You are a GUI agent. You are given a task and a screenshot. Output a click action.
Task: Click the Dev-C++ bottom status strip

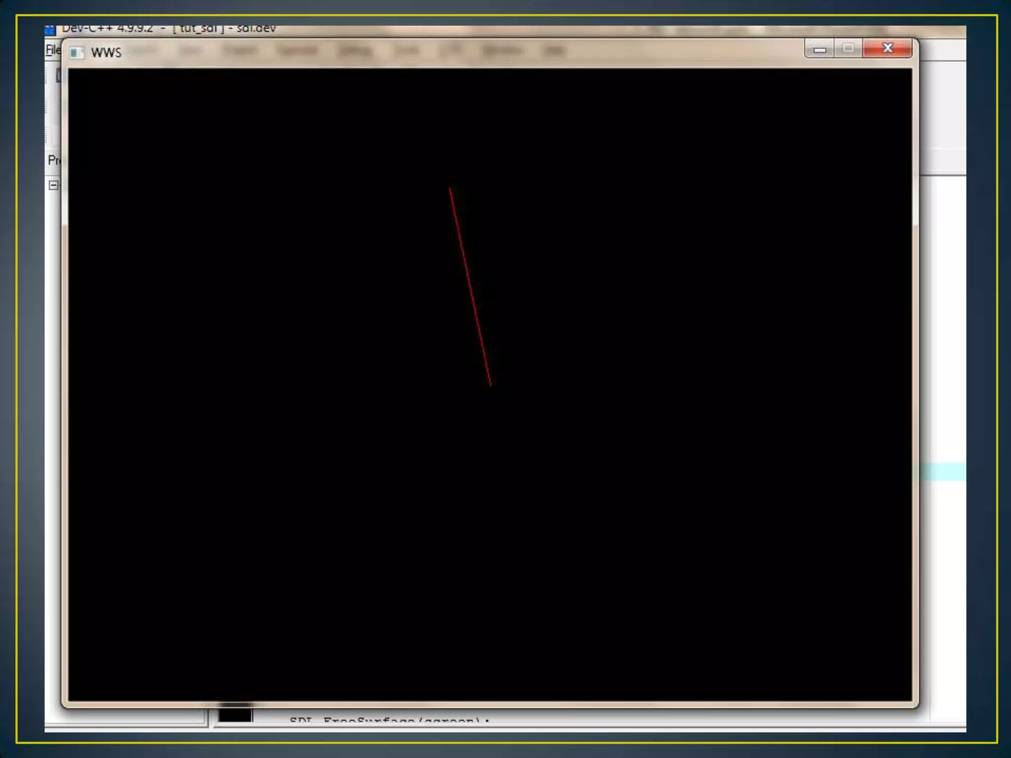494,729
